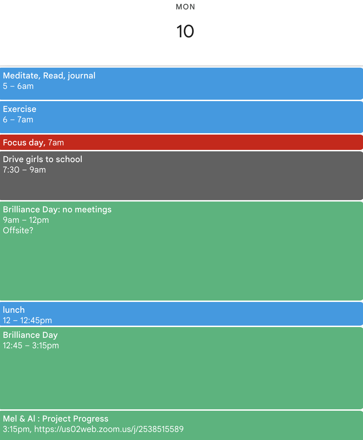Click the 9am – 12pm time text

26,220
